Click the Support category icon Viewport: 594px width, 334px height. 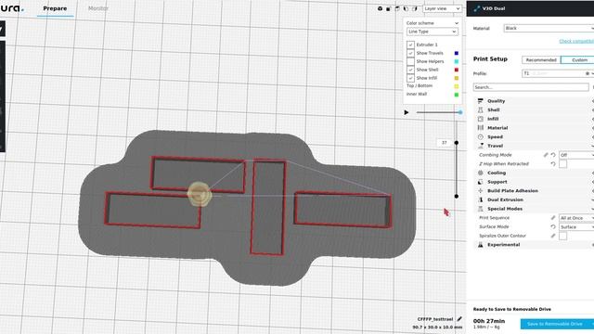[x=481, y=182]
